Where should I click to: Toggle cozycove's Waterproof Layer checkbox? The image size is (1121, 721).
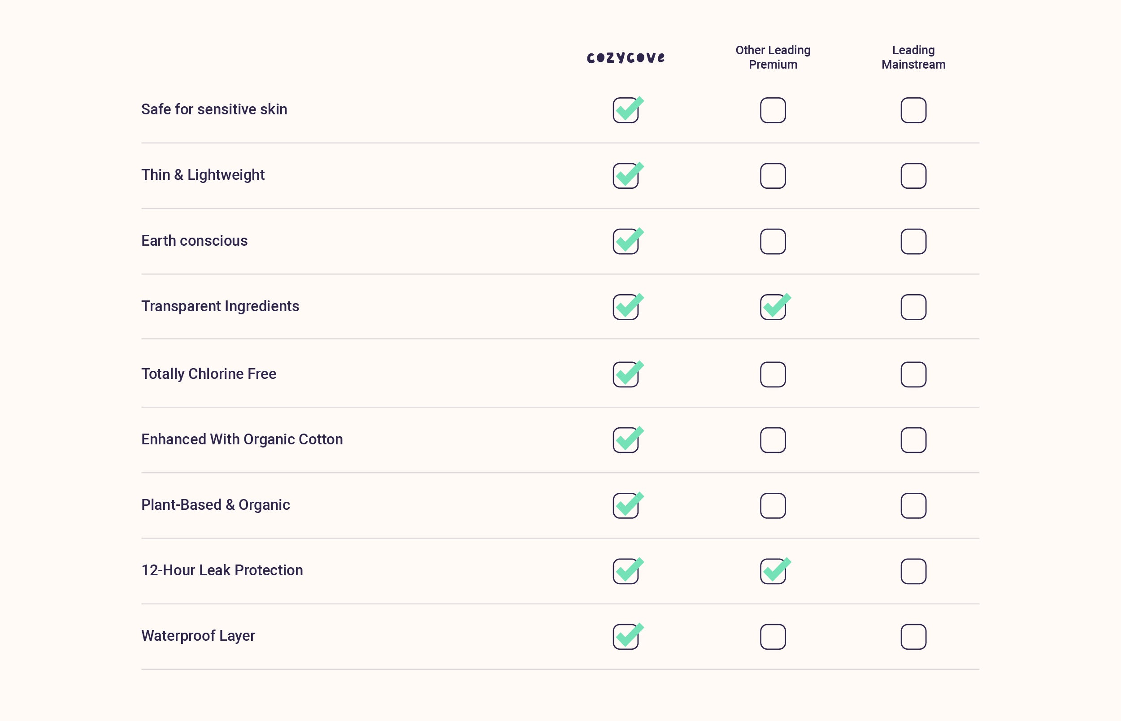[x=626, y=637]
